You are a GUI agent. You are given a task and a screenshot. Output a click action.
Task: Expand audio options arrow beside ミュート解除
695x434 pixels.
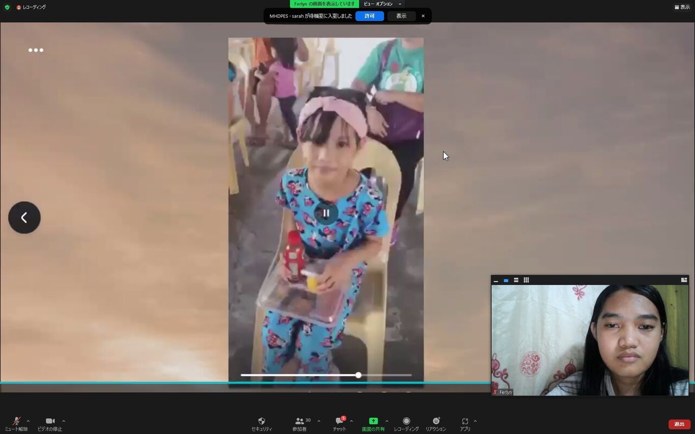click(28, 421)
